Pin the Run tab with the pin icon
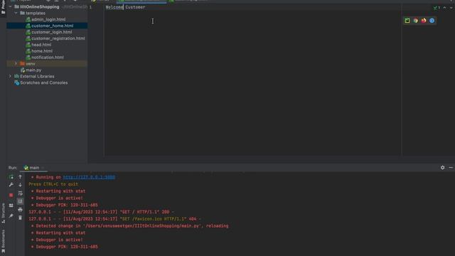This screenshot has height=256, width=455. [11, 216]
